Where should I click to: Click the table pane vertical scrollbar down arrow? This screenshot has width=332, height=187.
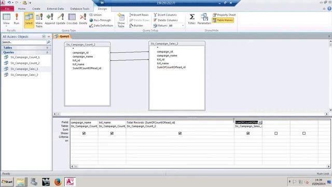click(x=330, y=110)
